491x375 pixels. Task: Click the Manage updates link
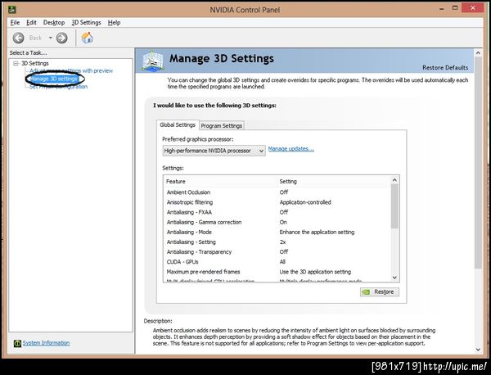pyautogui.click(x=291, y=149)
